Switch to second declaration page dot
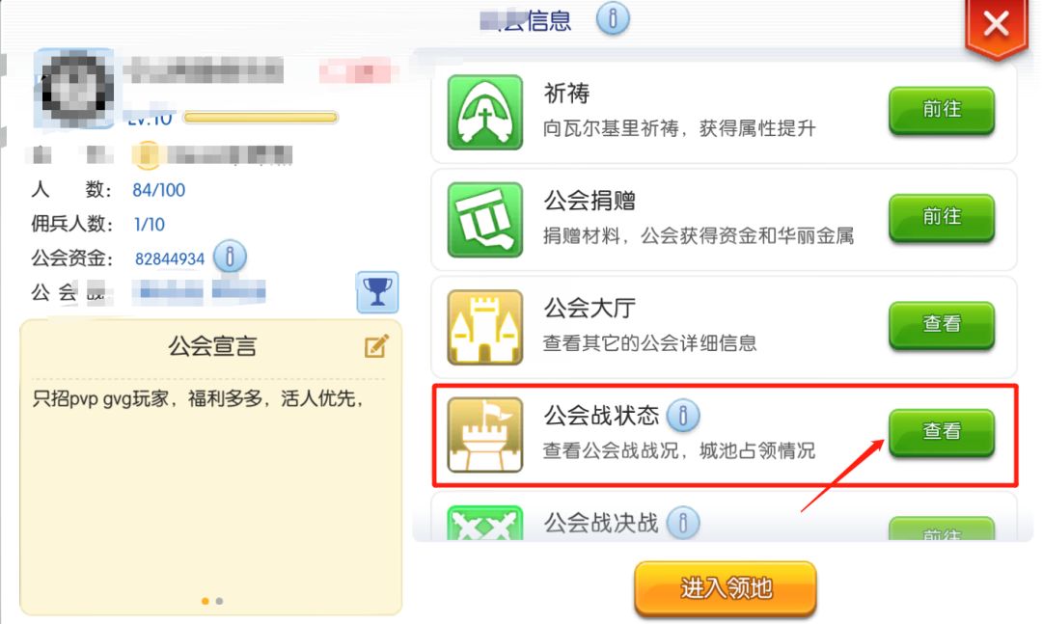Screen dimensions: 1042x624 tap(219, 601)
